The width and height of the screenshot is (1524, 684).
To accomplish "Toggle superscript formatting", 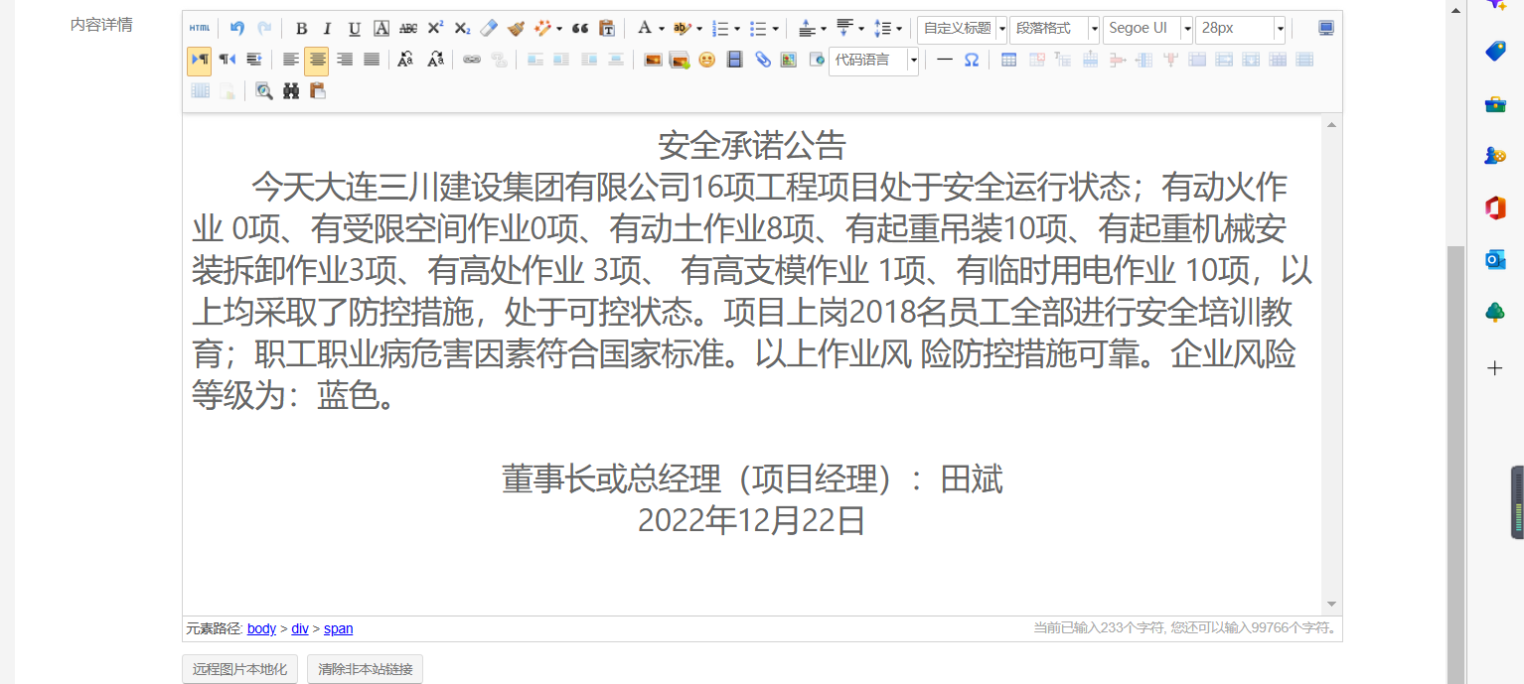I will coord(435,28).
